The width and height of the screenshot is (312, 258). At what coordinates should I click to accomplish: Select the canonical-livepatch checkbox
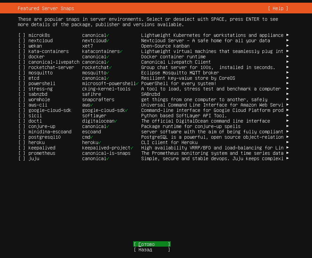(x=22, y=62)
